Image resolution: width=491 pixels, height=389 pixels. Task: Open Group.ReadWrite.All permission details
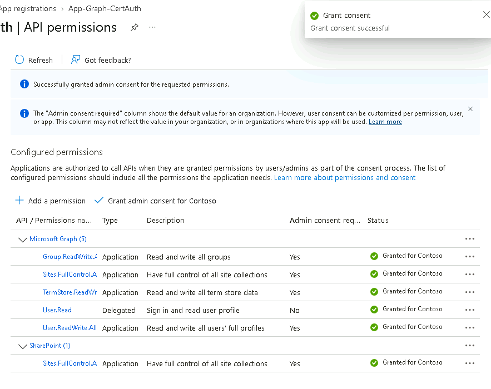click(x=70, y=257)
